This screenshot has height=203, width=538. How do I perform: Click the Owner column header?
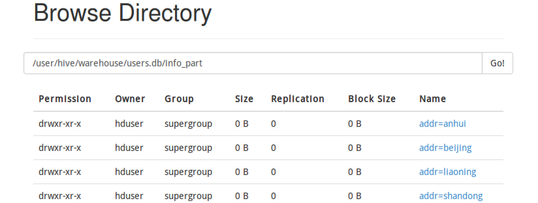click(x=130, y=99)
